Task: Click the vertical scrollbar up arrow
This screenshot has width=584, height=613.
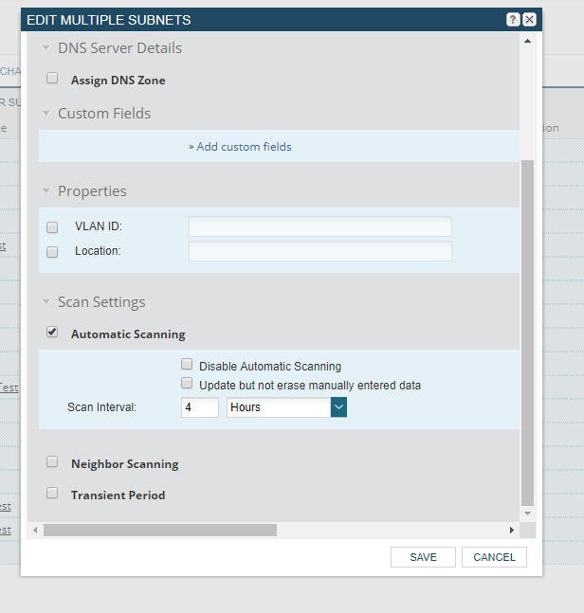Action: pos(528,41)
